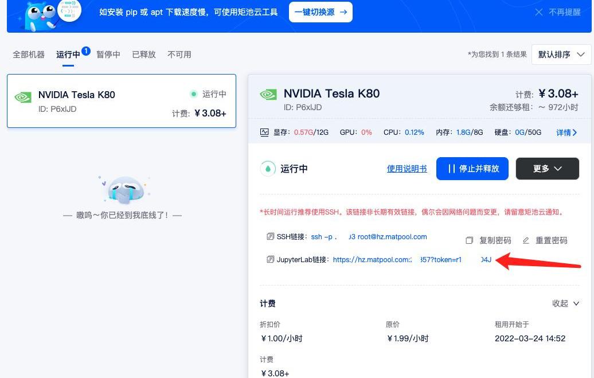Open the 已释放 tab

[x=144, y=54]
